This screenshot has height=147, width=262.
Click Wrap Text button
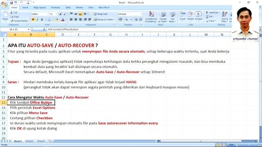tap(100, 14)
